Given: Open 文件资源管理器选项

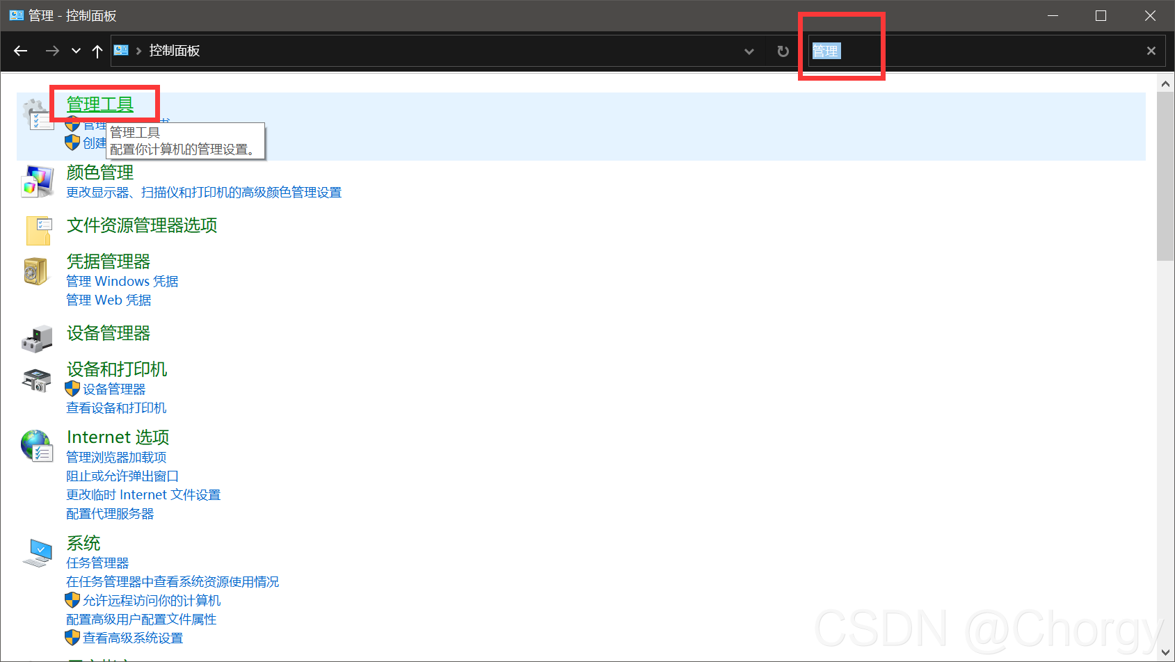Looking at the screenshot, I should [x=142, y=225].
